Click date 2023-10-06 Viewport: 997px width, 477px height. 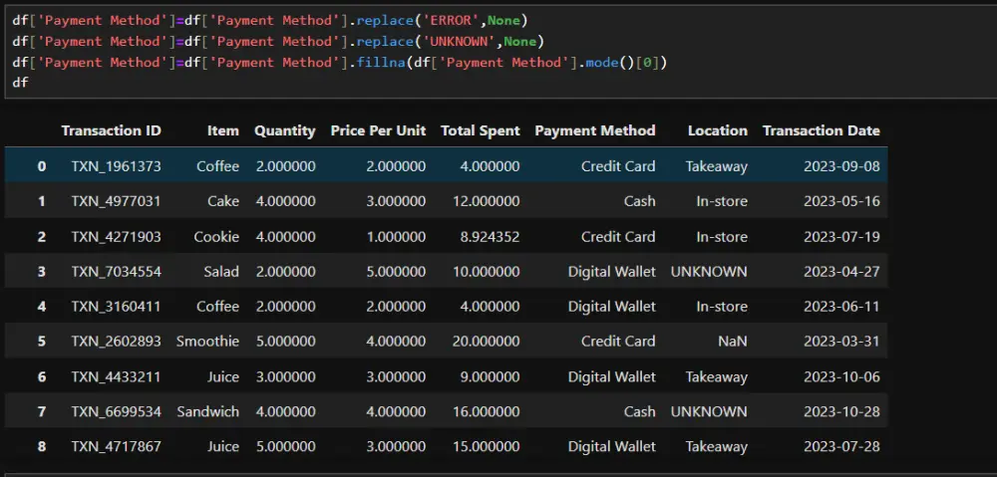841,376
